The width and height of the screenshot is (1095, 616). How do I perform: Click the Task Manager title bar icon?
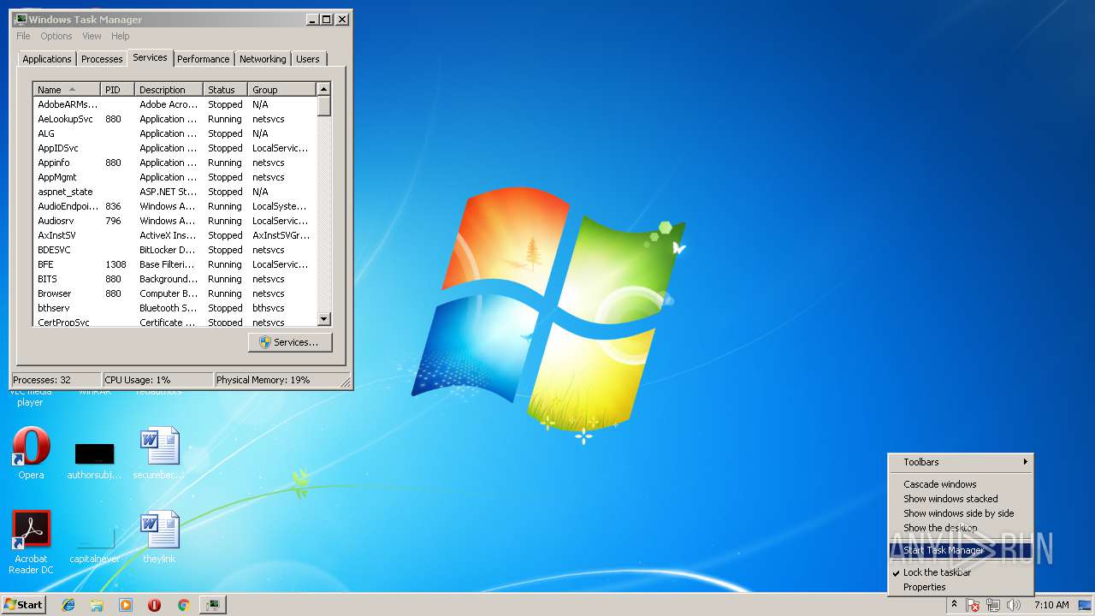pos(21,19)
